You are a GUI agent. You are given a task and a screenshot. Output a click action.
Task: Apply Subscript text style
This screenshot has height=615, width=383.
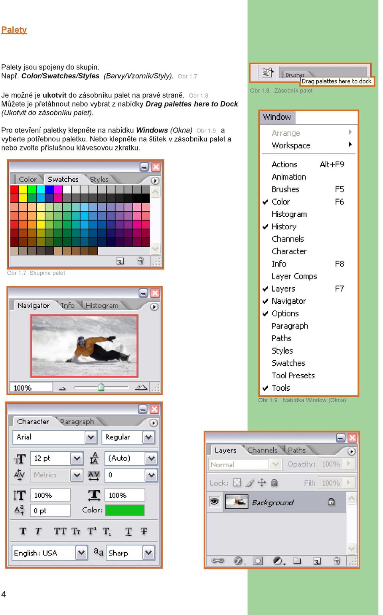click(x=107, y=531)
